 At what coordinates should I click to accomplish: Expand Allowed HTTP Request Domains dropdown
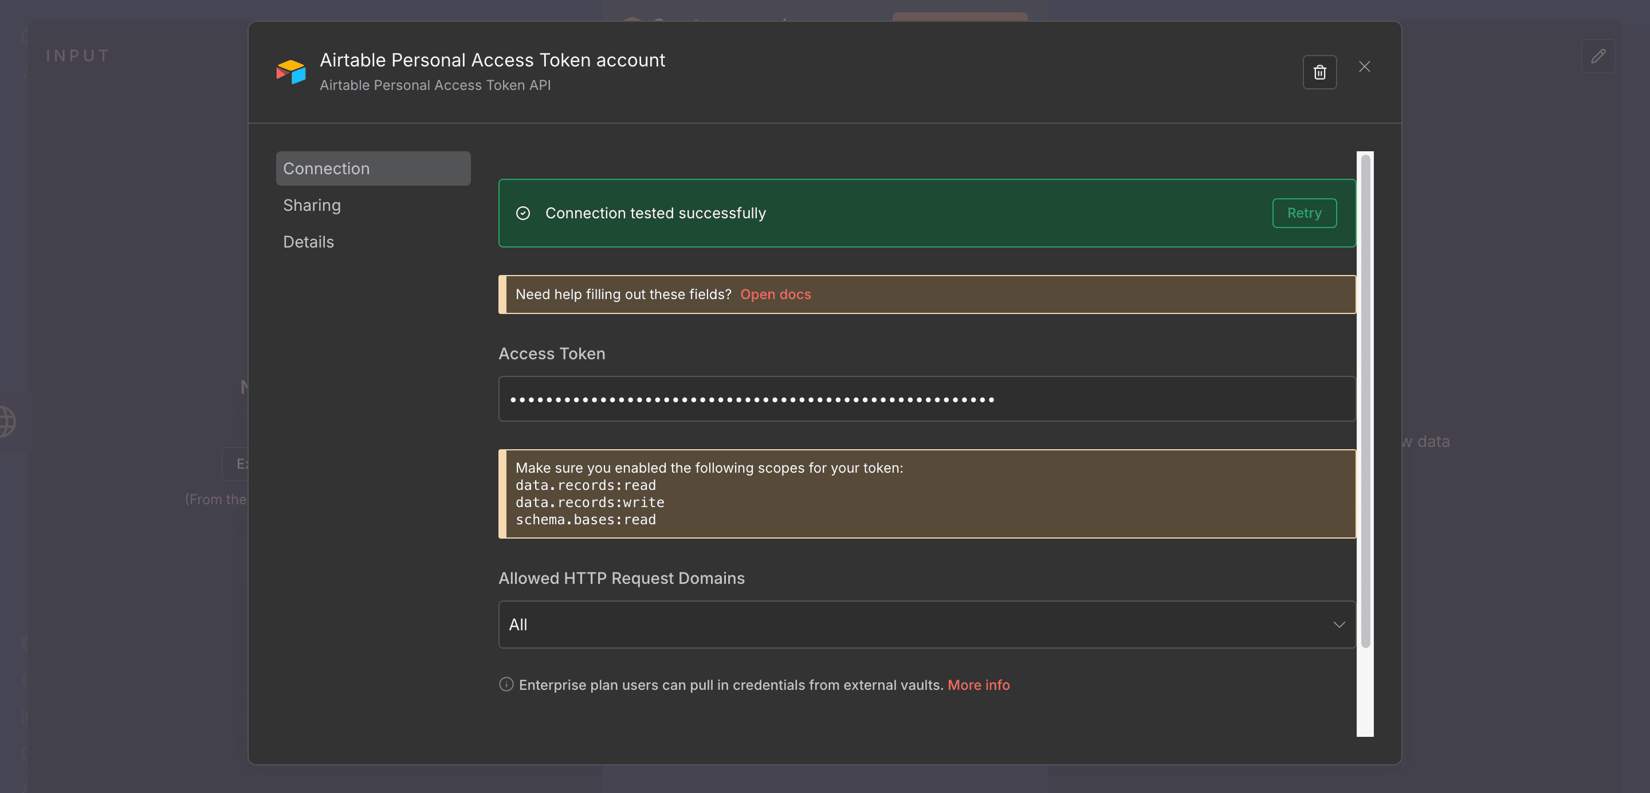pyautogui.click(x=927, y=625)
